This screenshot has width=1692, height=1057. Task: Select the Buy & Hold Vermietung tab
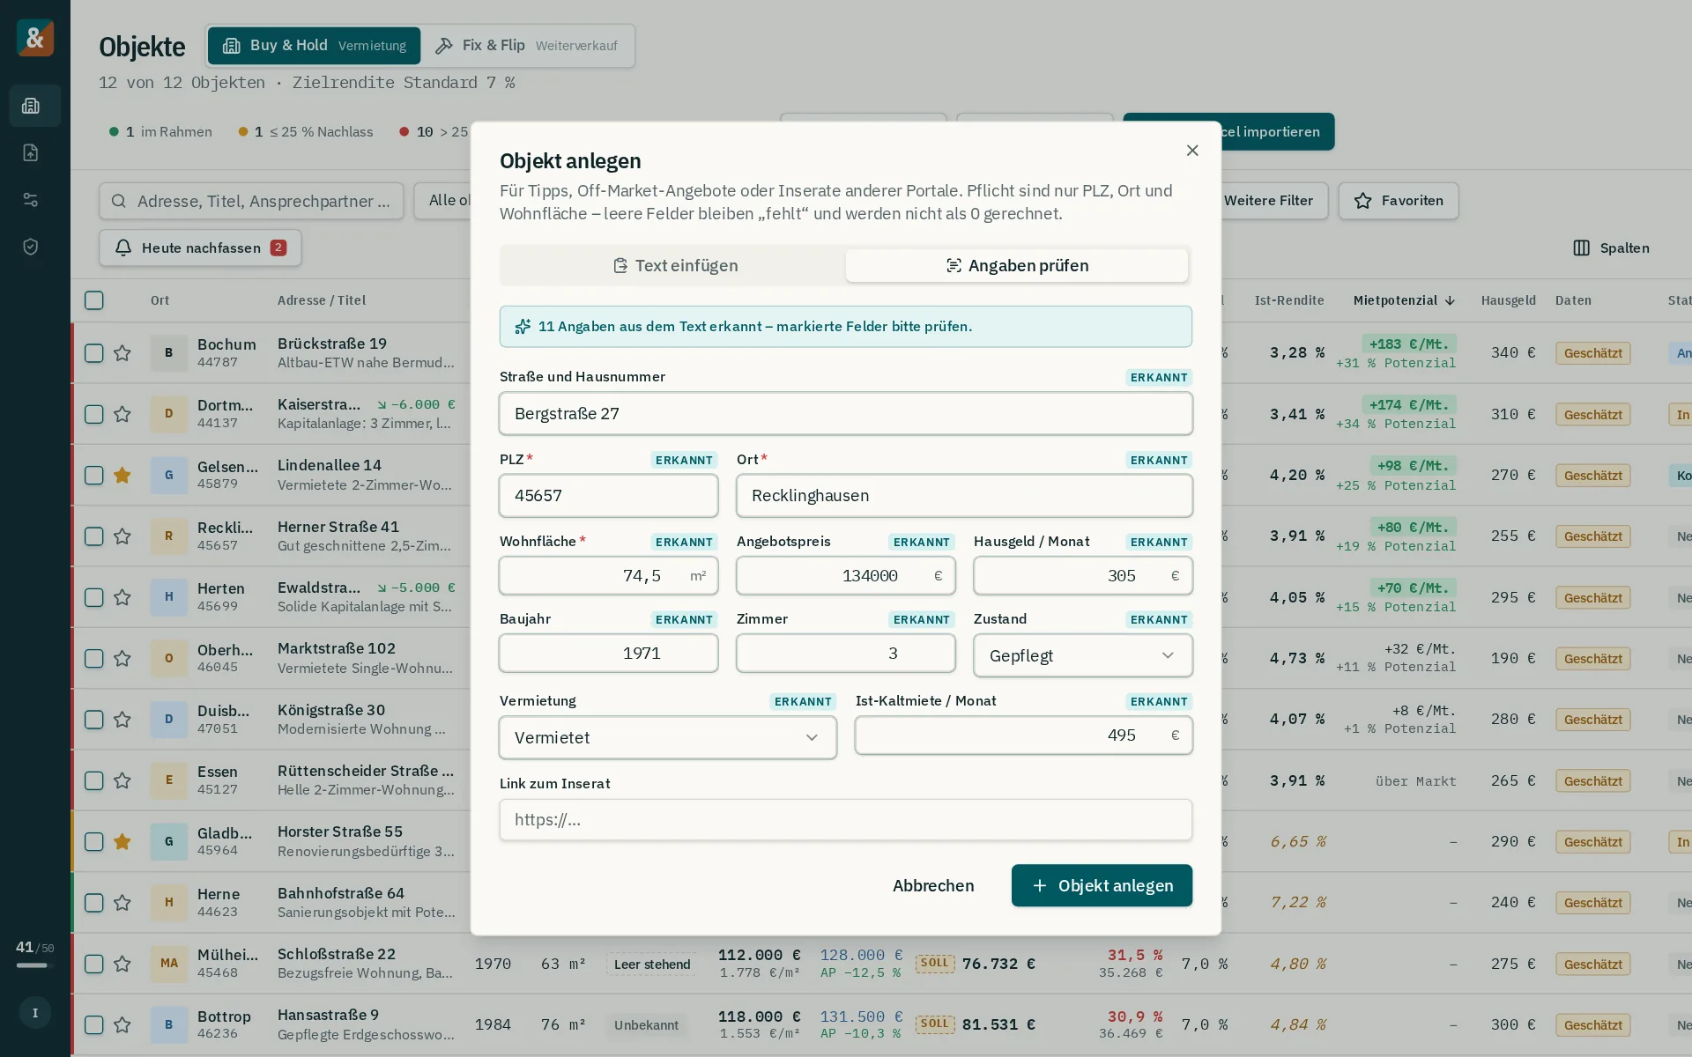click(x=314, y=46)
